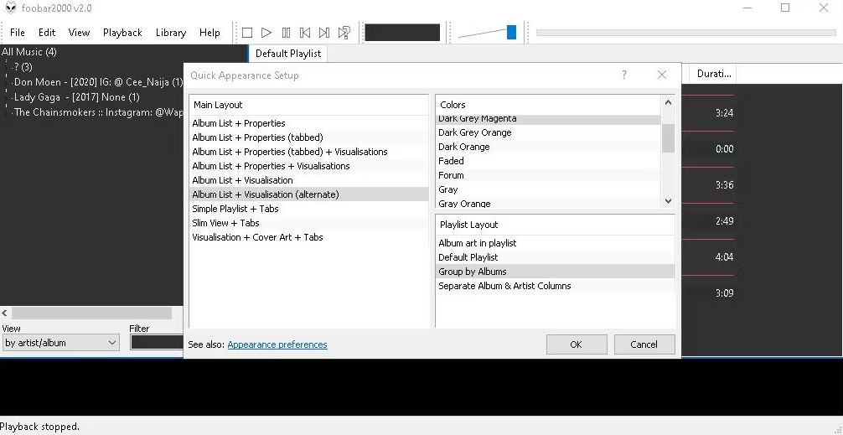The width and height of the screenshot is (843, 435).
Task: Choose Separate Album & Artist Columns
Action: [556, 286]
